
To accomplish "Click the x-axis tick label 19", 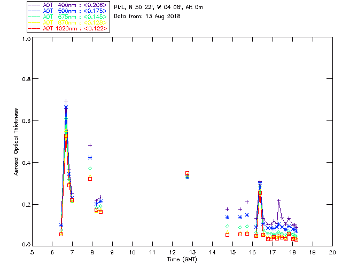I will click(x=313, y=253).
